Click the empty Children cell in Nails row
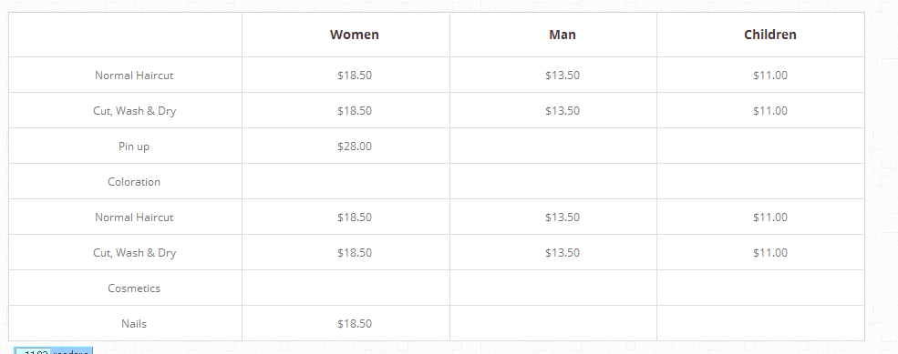The width and height of the screenshot is (898, 354). coord(760,323)
